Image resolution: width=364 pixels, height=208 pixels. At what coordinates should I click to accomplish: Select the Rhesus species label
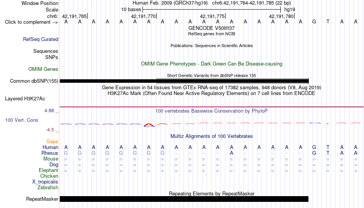click(x=50, y=153)
